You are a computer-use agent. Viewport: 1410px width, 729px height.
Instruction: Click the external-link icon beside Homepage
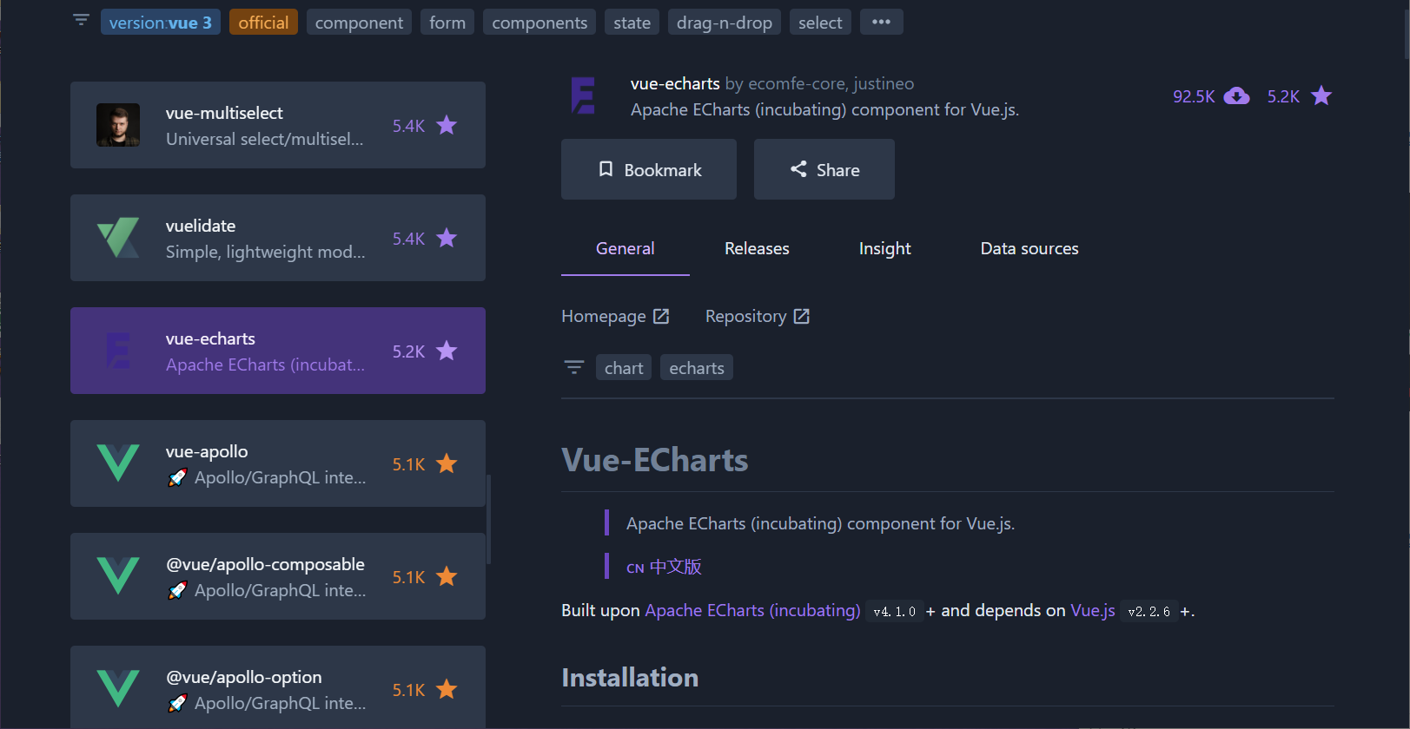[661, 316]
